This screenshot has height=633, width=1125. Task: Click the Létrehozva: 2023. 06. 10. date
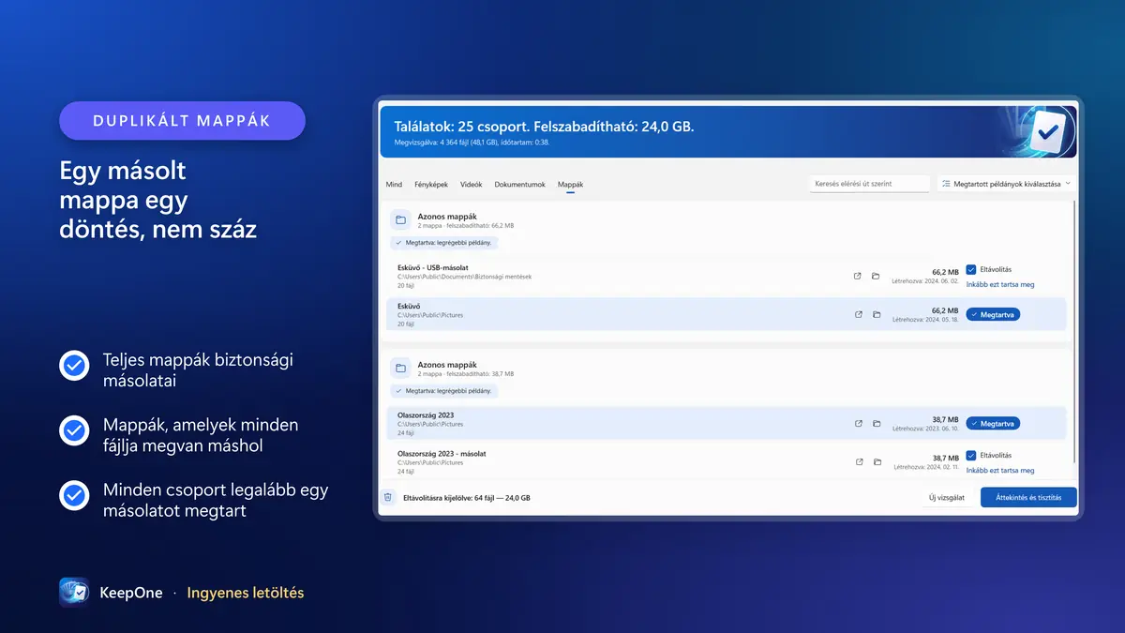pyautogui.click(x=925, y=429)
